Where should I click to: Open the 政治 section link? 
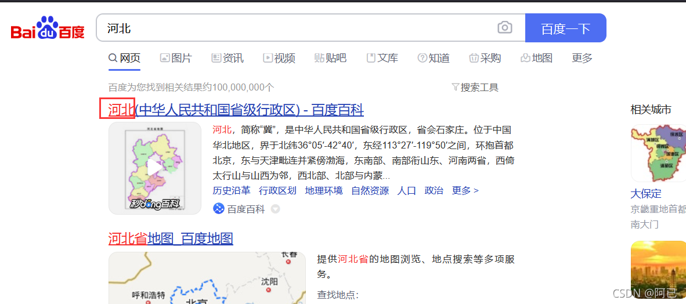pyautogui.click(x=434, y=190)
